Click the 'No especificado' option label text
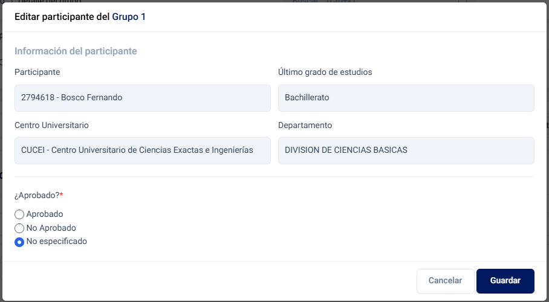Viewport: 549px width, 302px height. click(x=57, y=241)
